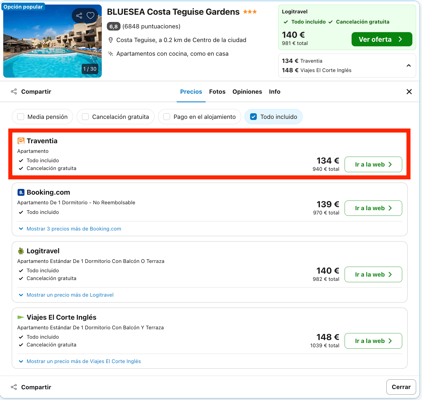Click the Booking.com provider name

48,192
